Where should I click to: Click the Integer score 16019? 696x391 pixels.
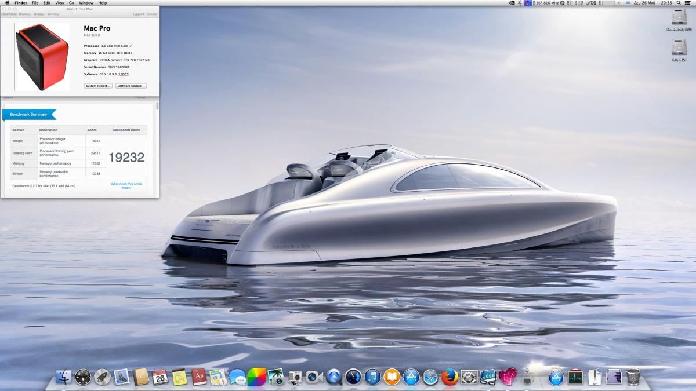[95, 141]
